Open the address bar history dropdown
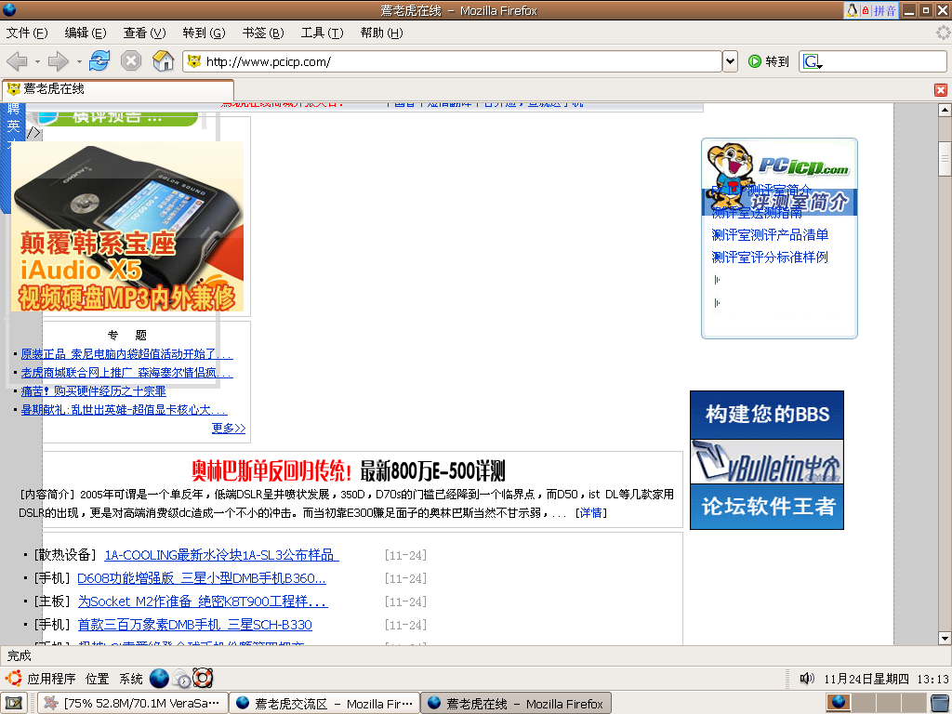Image resolution: width=952 pixels, height=714 pixels. point(730,61)
